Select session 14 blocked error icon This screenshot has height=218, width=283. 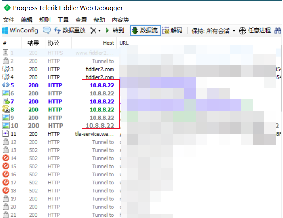6,158
